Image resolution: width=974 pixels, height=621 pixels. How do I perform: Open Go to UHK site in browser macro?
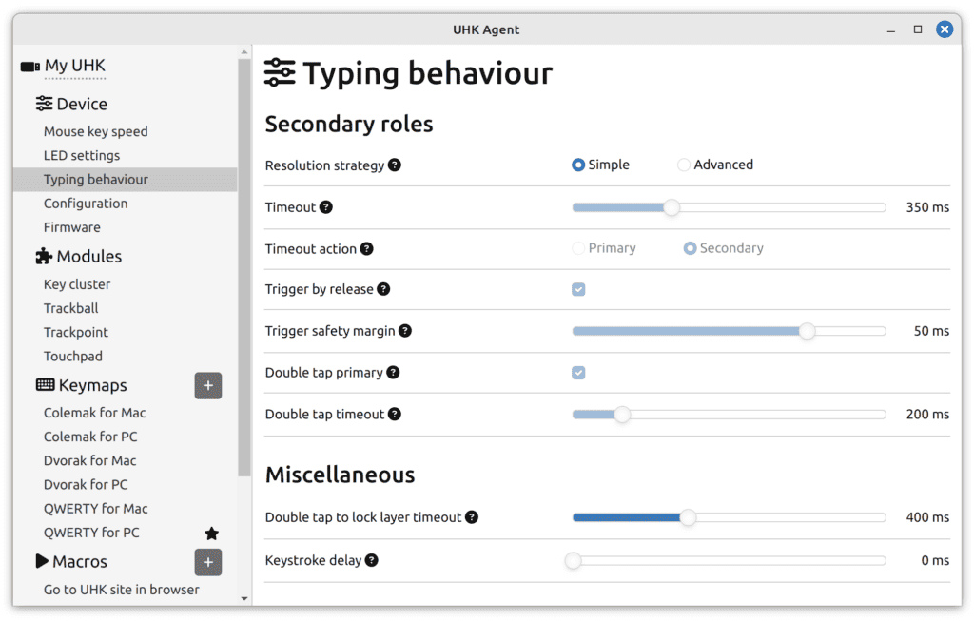click(121, 590)
